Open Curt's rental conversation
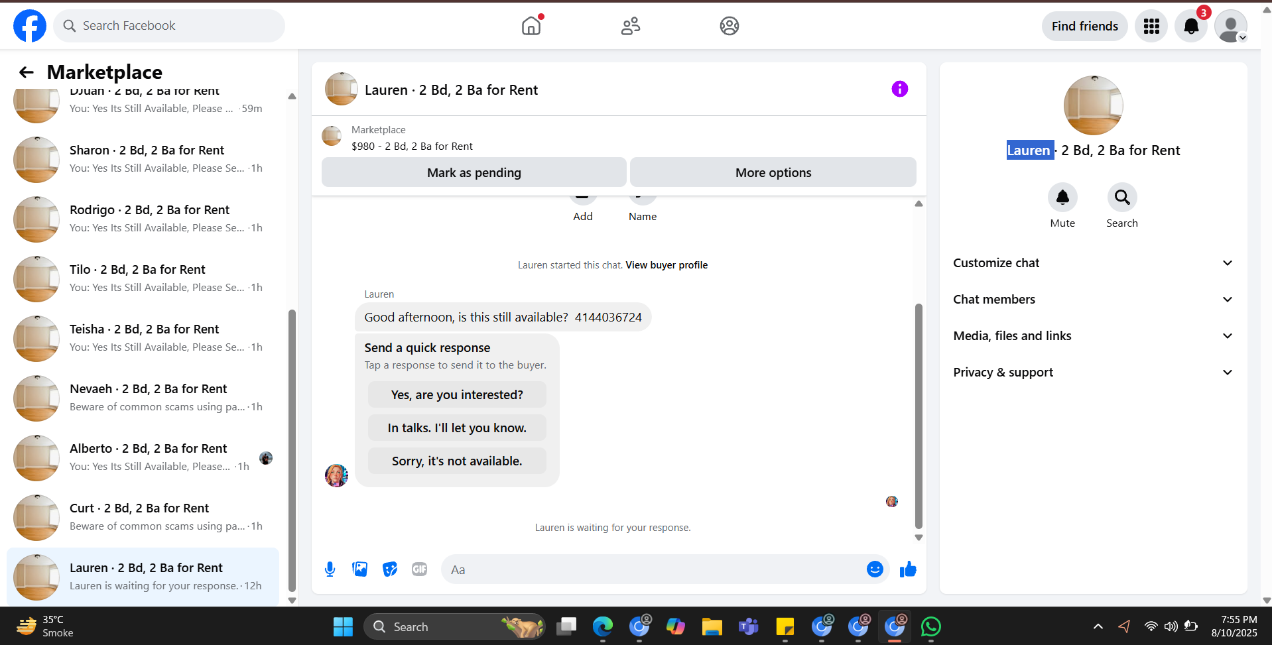The image size is (1272, 645). 143,518
